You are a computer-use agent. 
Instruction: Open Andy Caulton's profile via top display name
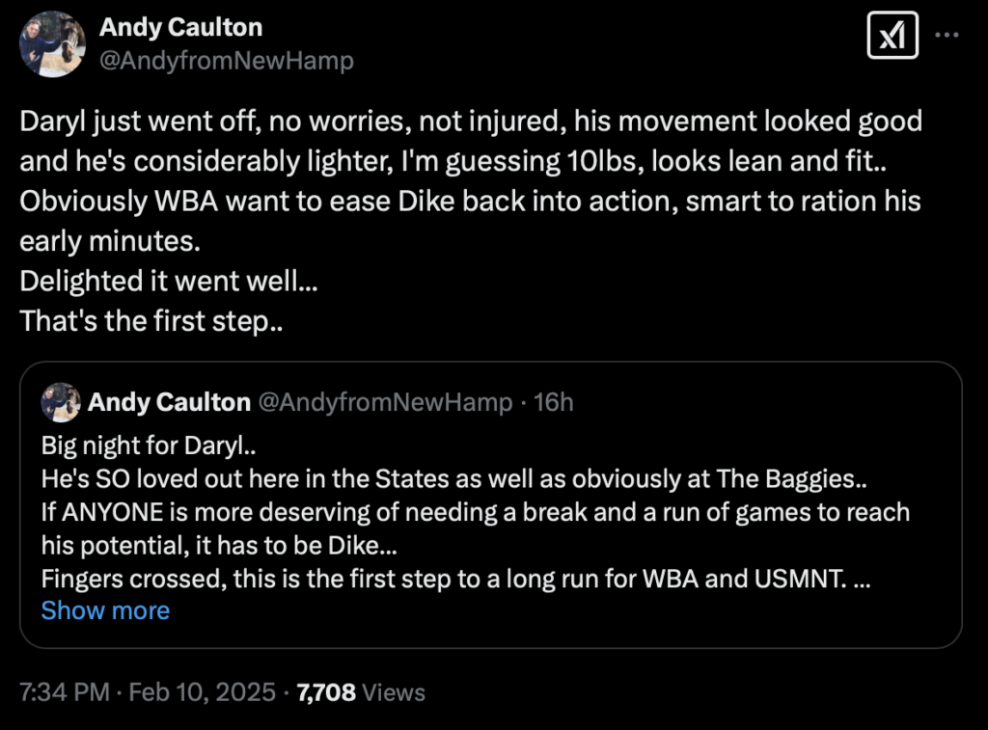tap(180, 27)
